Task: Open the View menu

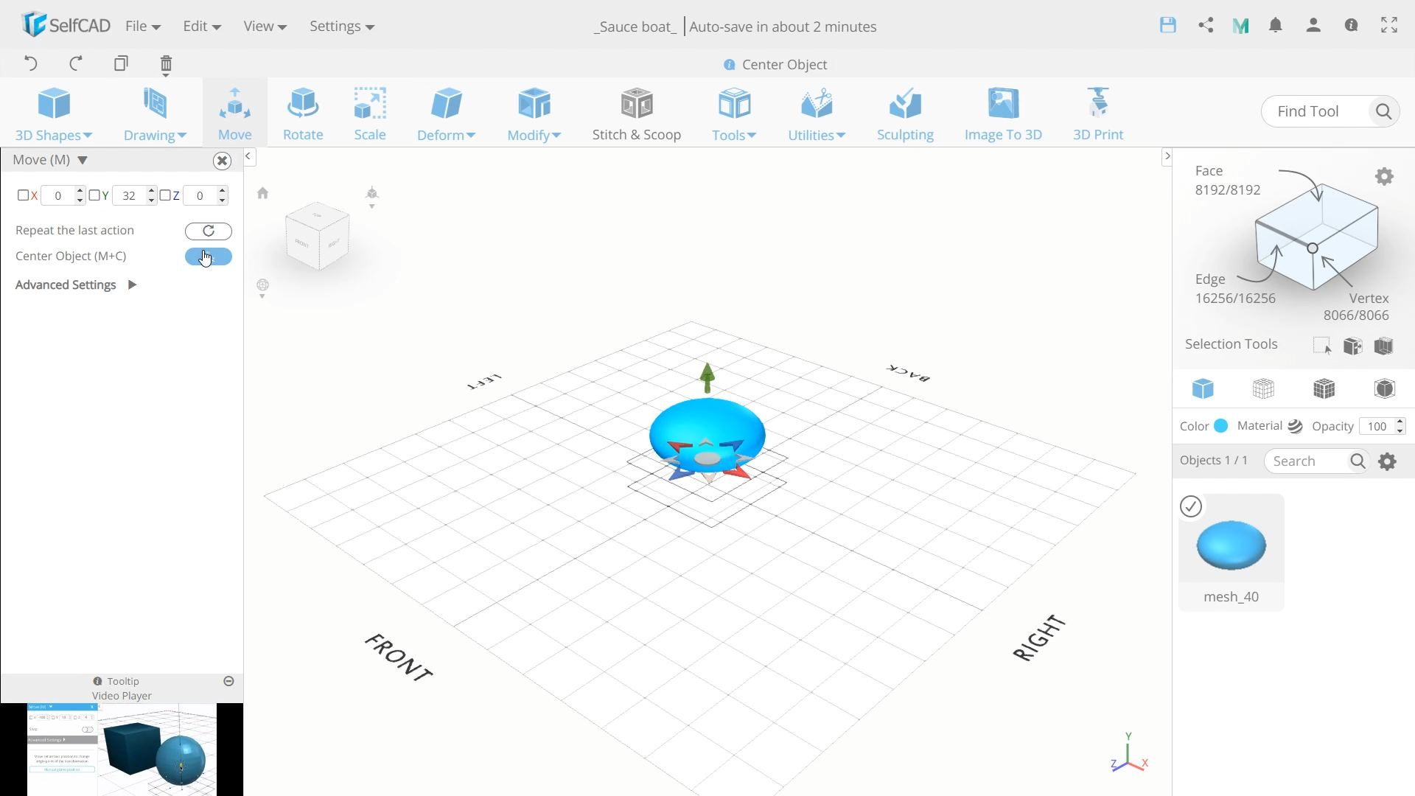Action: [x=265, y=26]
